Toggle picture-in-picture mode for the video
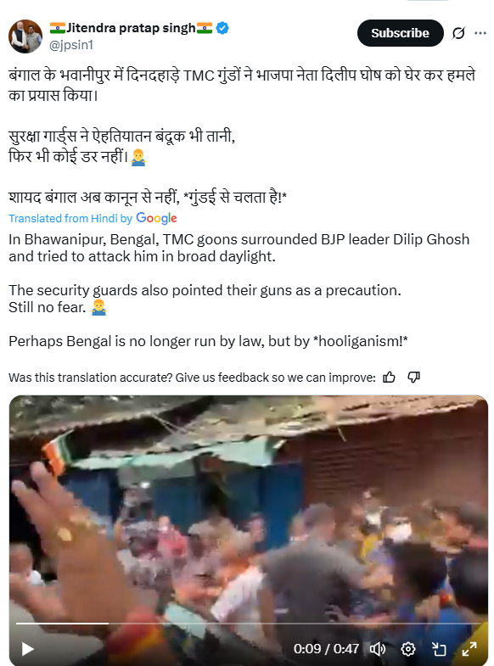Viewport: 494px width, 666px height. (439, 649)
